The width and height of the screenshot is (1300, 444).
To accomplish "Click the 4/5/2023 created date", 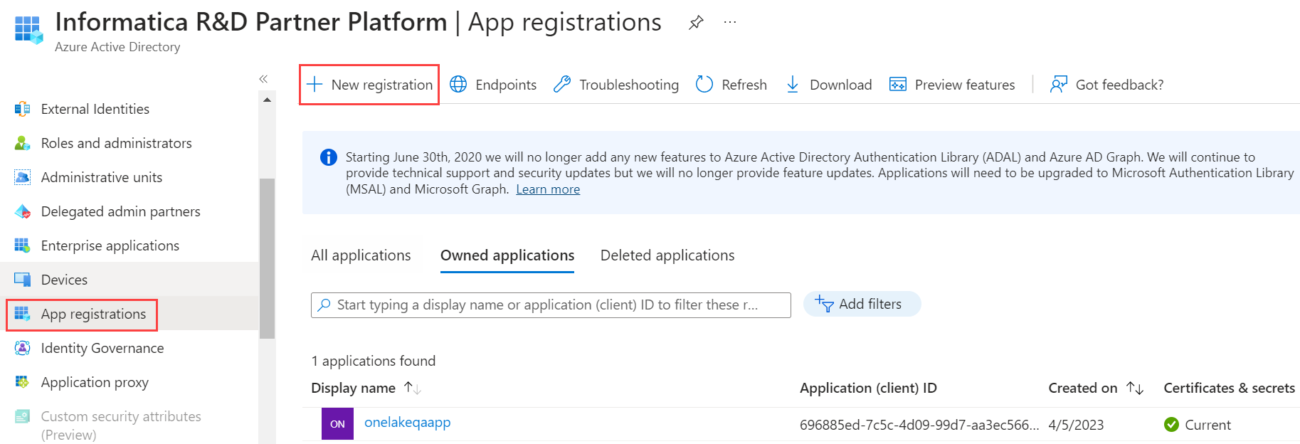I will tap(1076, 425).
